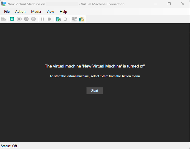Click the Revert toolbar icon

(x=66, y=19)
